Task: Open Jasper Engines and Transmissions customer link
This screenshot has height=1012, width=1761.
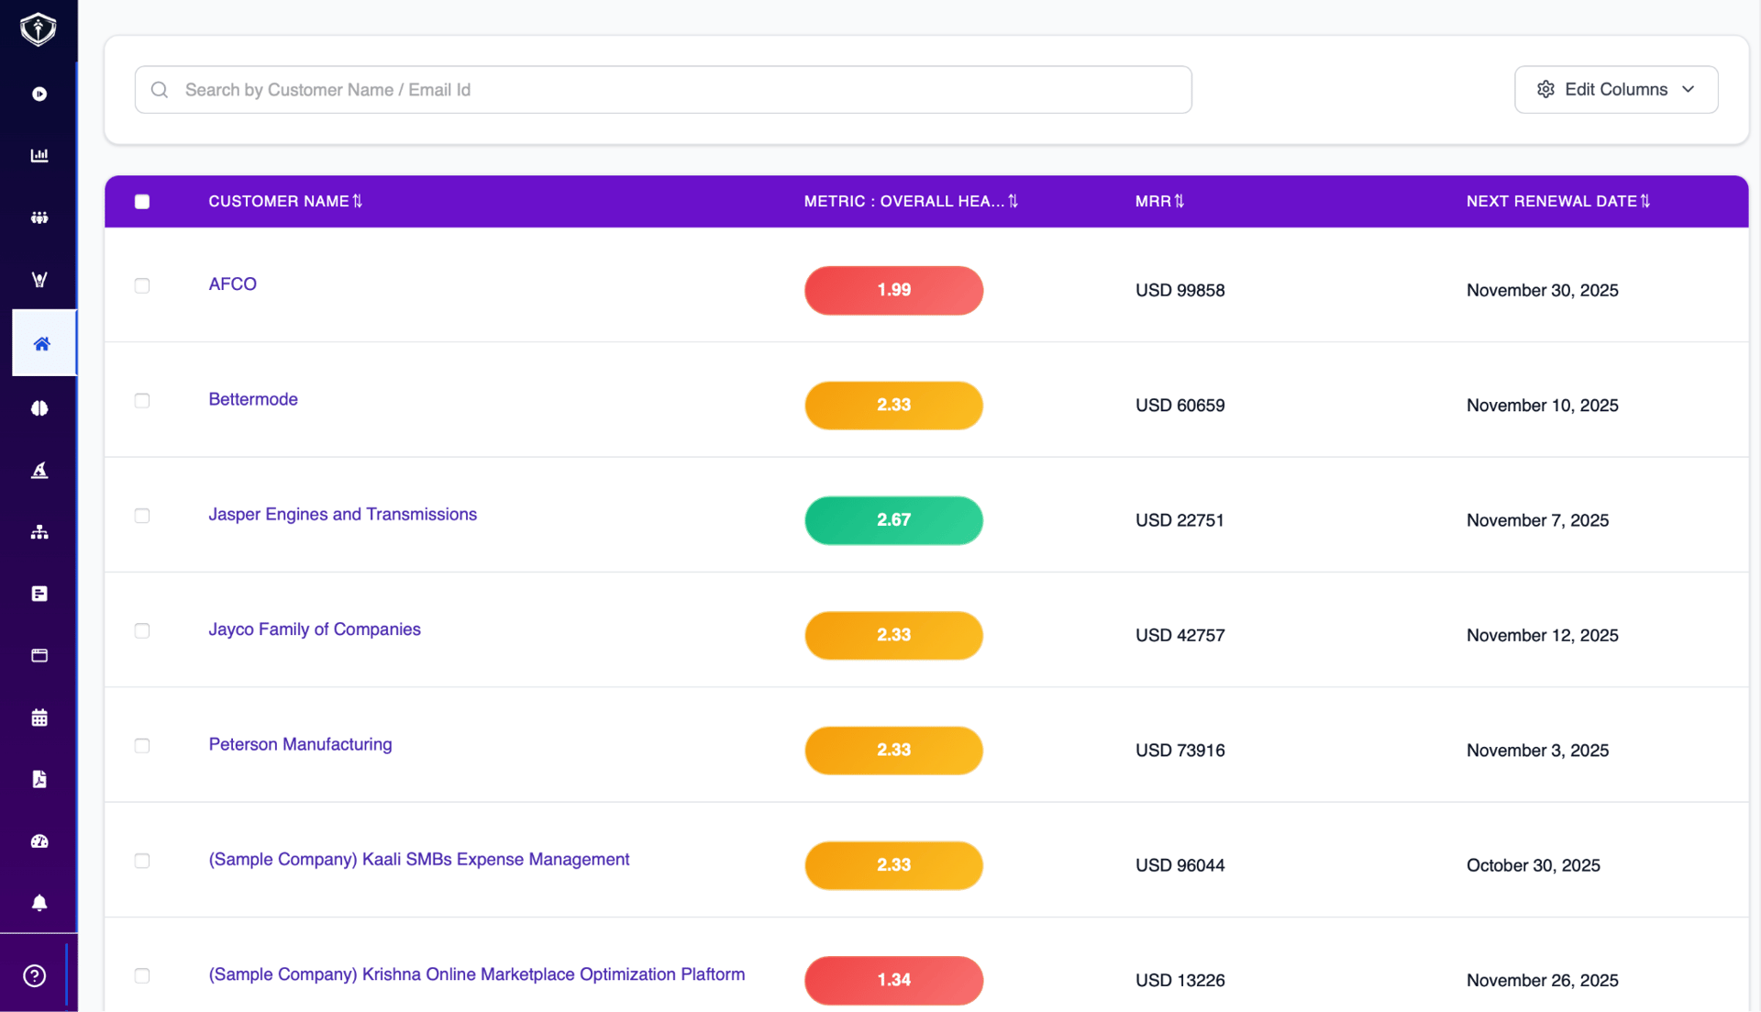Action: (342, 515)
